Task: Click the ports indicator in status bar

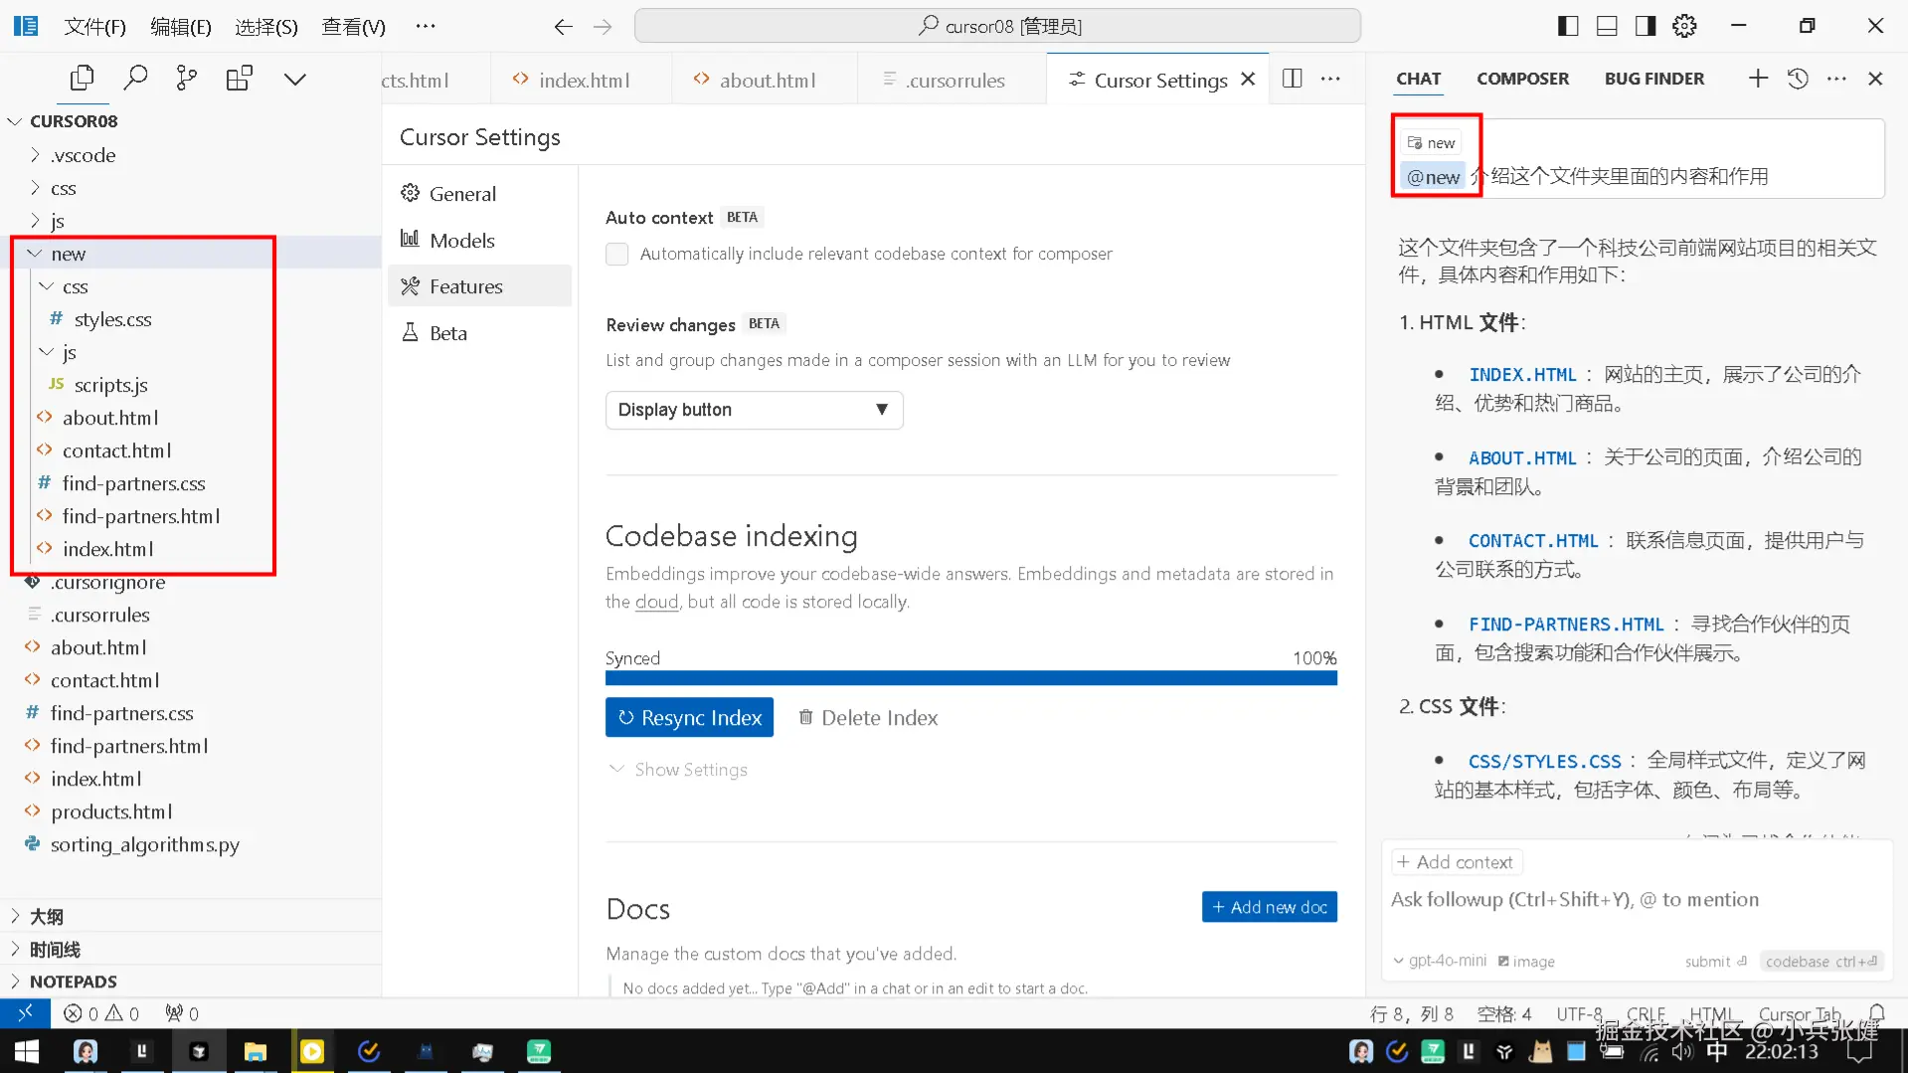Action: pyautogui.click(x=182, y=1013)
